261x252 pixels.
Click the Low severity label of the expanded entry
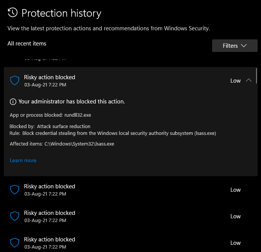(236, 80)
